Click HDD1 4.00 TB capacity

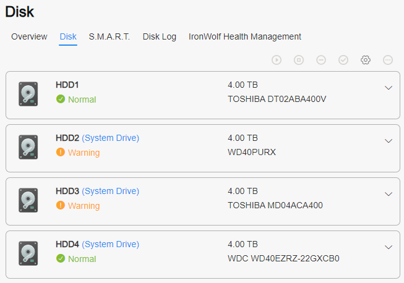pyautogui.click(x=243, y=85)
